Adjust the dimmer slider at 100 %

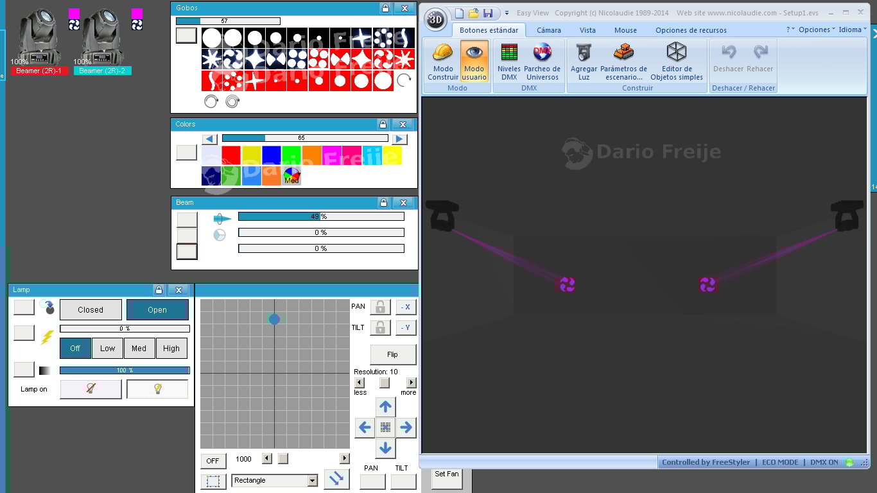[125, 370]
